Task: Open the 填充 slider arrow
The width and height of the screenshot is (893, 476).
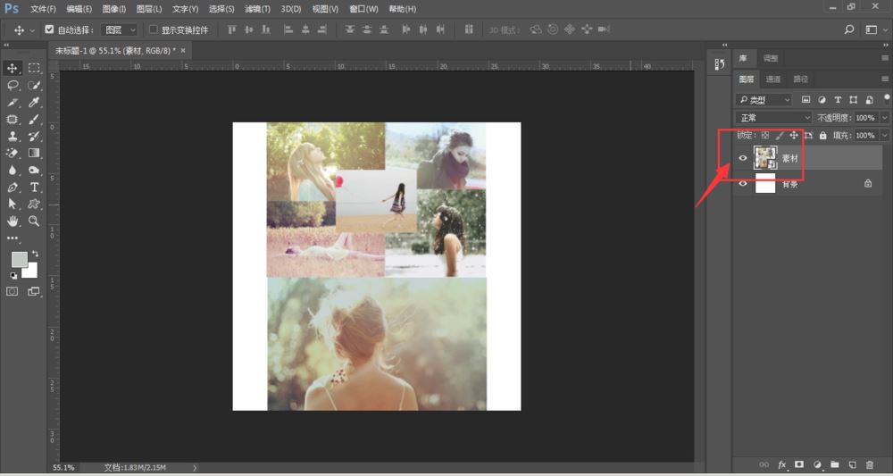Action: coord(884,136)
